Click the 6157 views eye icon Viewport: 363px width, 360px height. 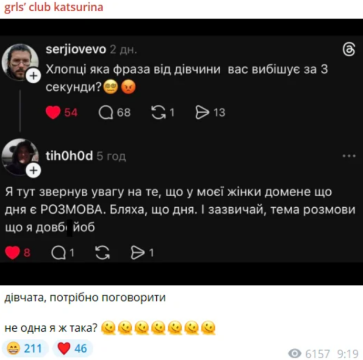click(x=294, y=354)
